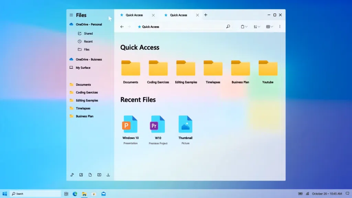The height and width of the screenshot is (198, 352).
Task: Click the back navigation arrow
Action: click(122, 26)
